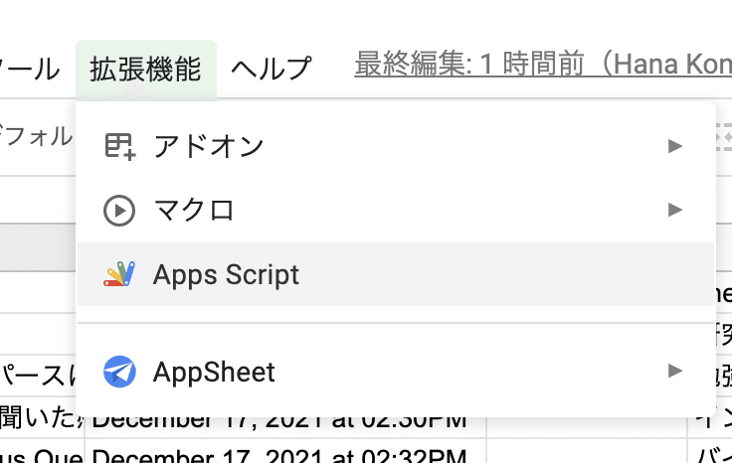This screenshot has height=463, width=732.
Task: Open the ヘルプ menu
Action: pyautogui.click(x=272, y=69)
